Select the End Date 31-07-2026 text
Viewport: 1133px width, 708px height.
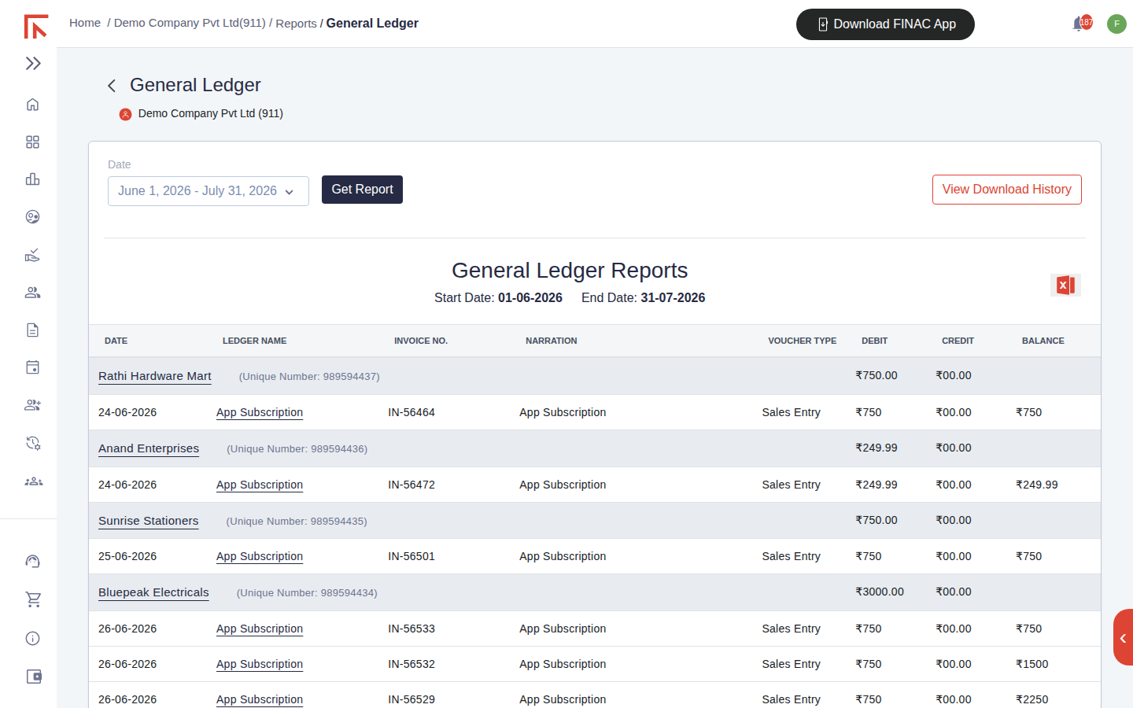[644, 298]
